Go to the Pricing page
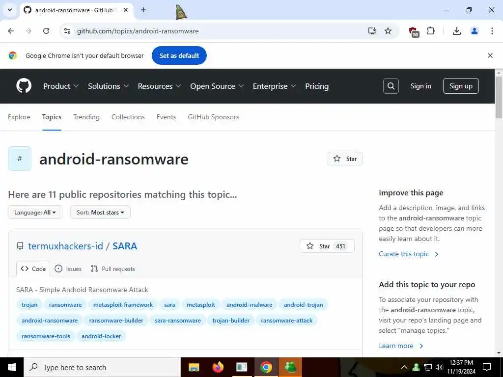The width and height of the screenshot is (503, 377). tap(317, 86)
